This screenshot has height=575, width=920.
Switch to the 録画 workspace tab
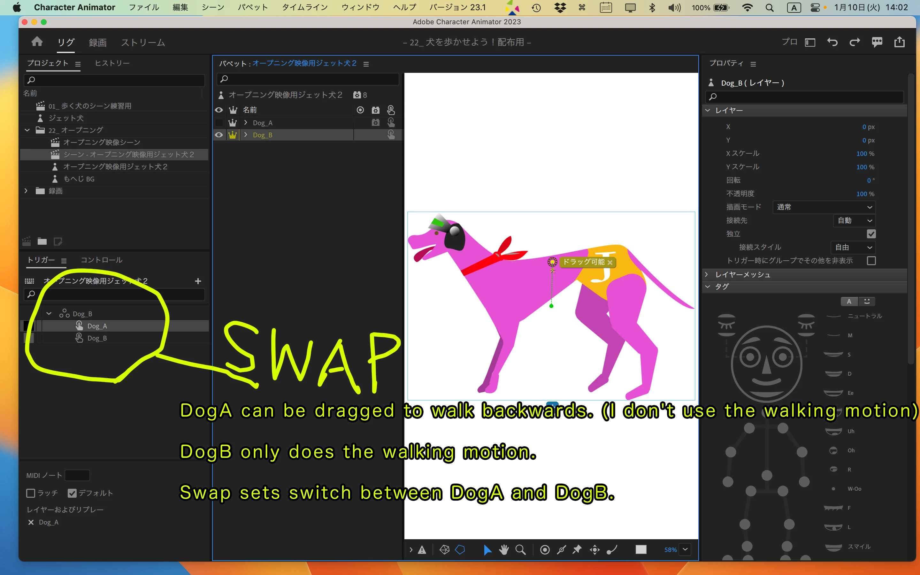point(97,42)
